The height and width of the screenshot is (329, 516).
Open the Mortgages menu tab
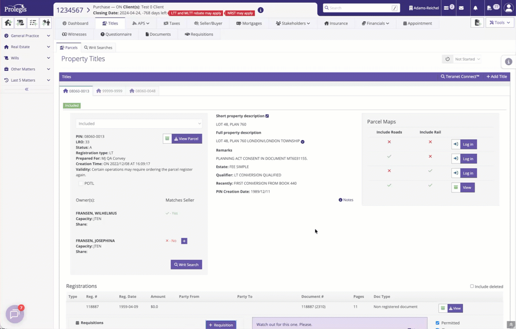point(249,23)
